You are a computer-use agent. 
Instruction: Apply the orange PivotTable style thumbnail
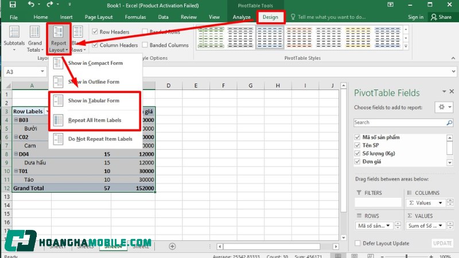299,37
